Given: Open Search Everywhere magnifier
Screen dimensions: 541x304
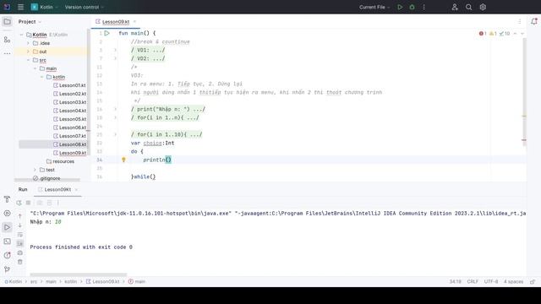Looking at the screenshot, I should [468, 7].
